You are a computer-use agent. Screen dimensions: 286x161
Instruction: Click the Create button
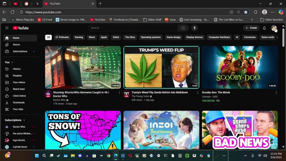point(251,28)
